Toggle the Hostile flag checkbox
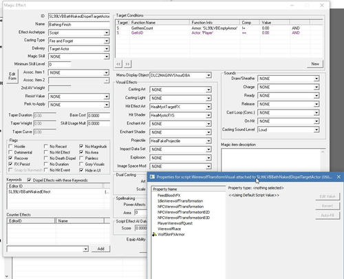Image resolution: width=344 pixels, height=279 pixels. pos(10,146)
